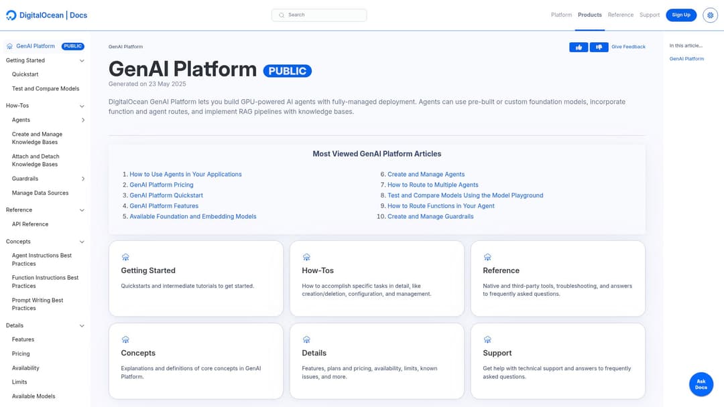Screen dimensions: 724x407
Task: Click the thumbs up feedback icon
Action: click(579, 47)
